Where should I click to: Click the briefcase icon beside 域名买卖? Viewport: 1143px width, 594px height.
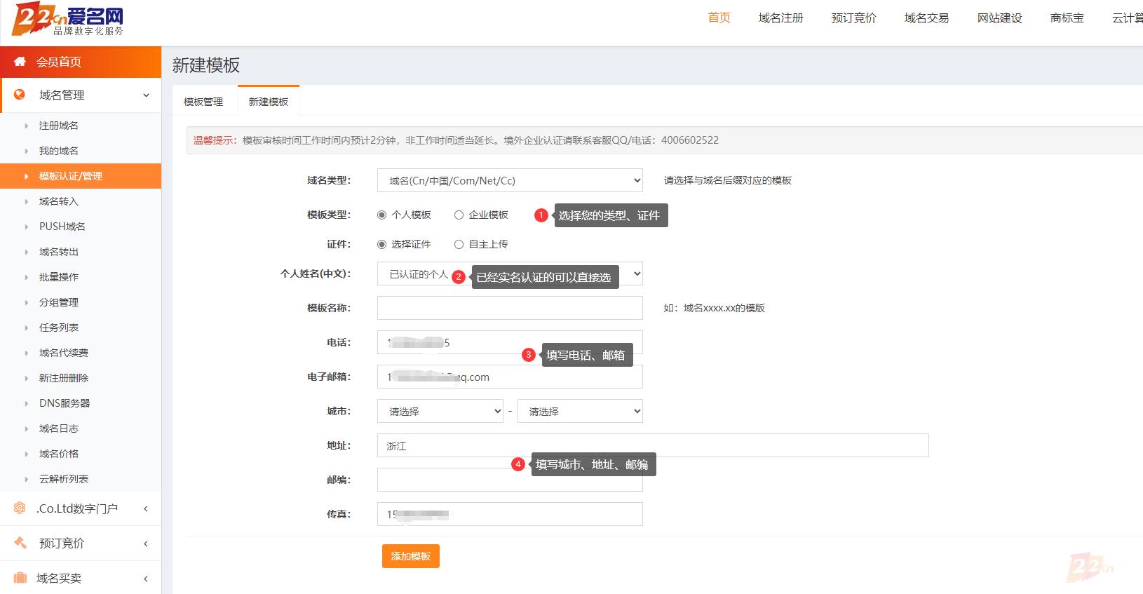(20, 578)
